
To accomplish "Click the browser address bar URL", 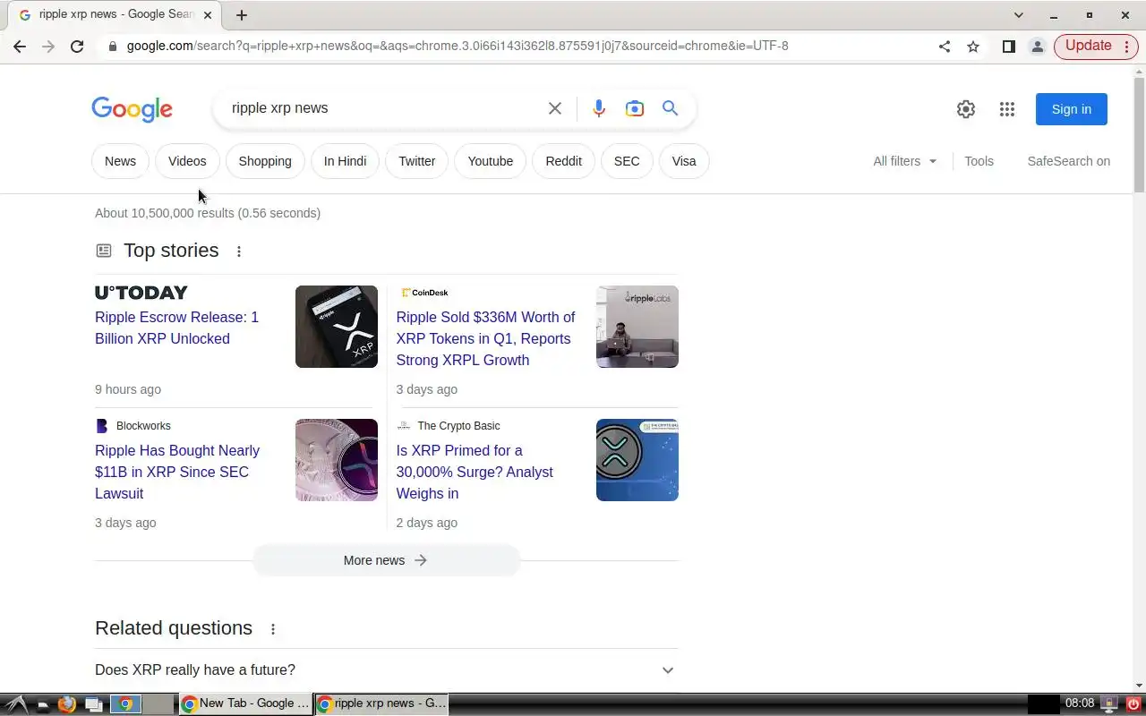I will click(x=458, y=46).
